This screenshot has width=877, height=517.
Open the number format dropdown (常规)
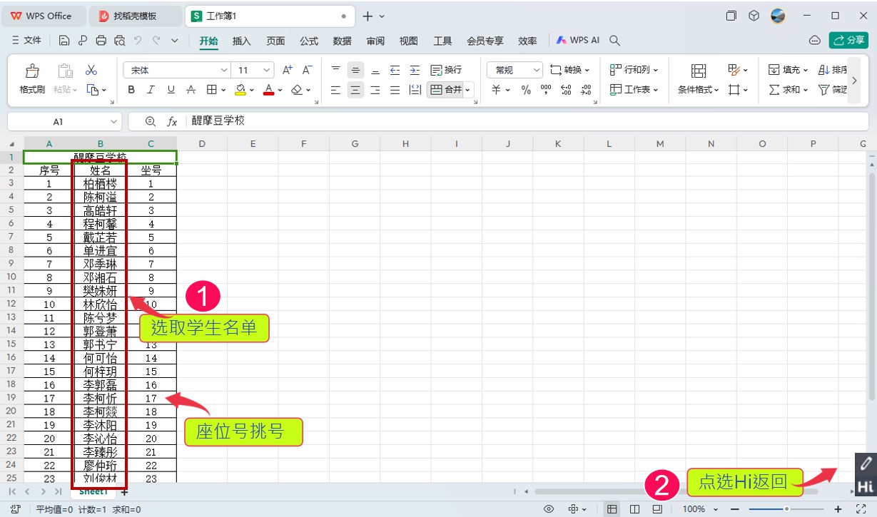(536, 70)
